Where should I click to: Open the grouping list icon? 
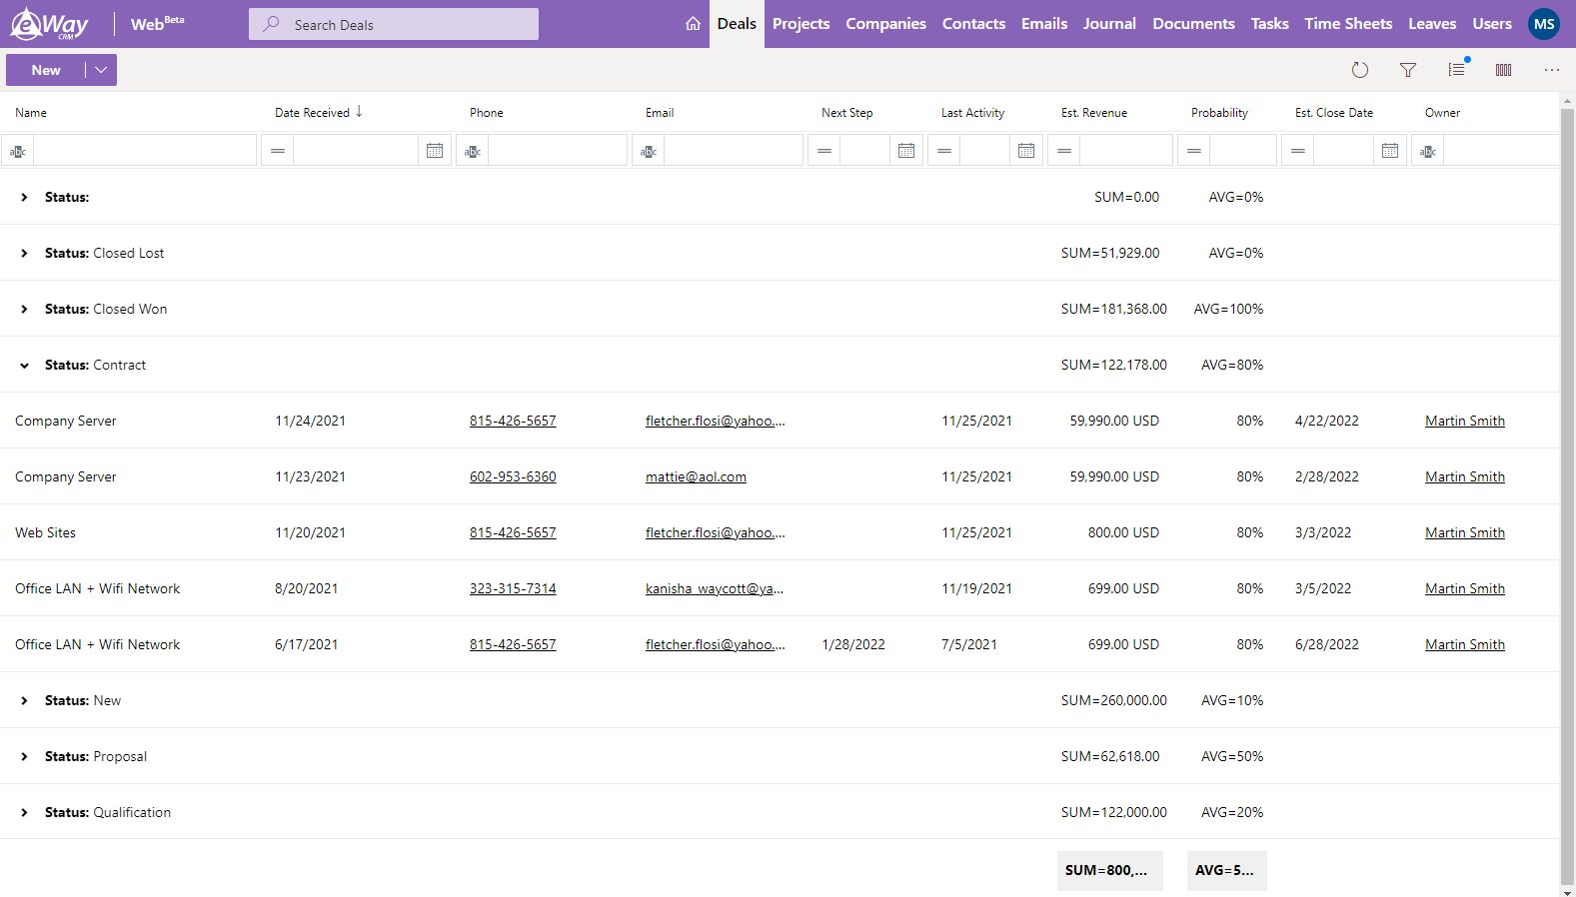point(1457,69)
